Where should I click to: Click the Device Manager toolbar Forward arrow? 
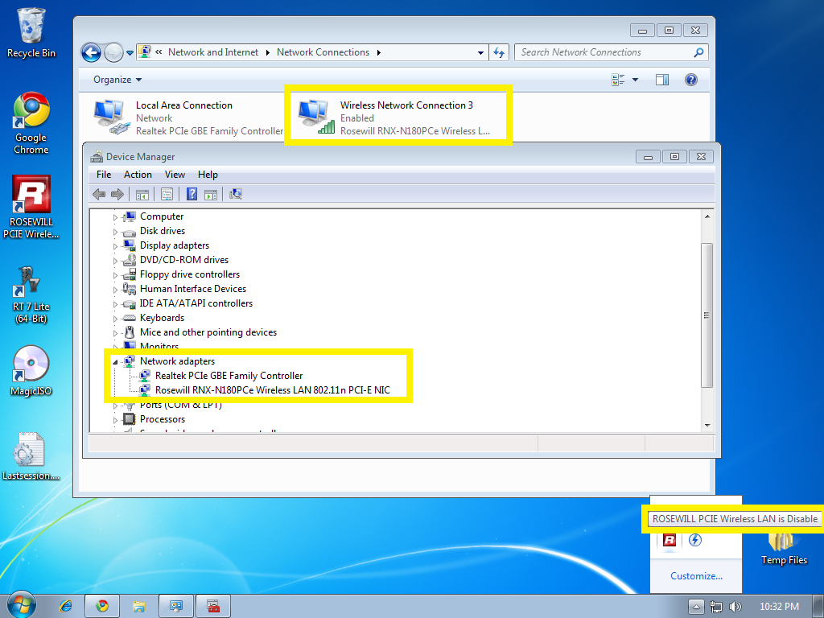point(117,195)
